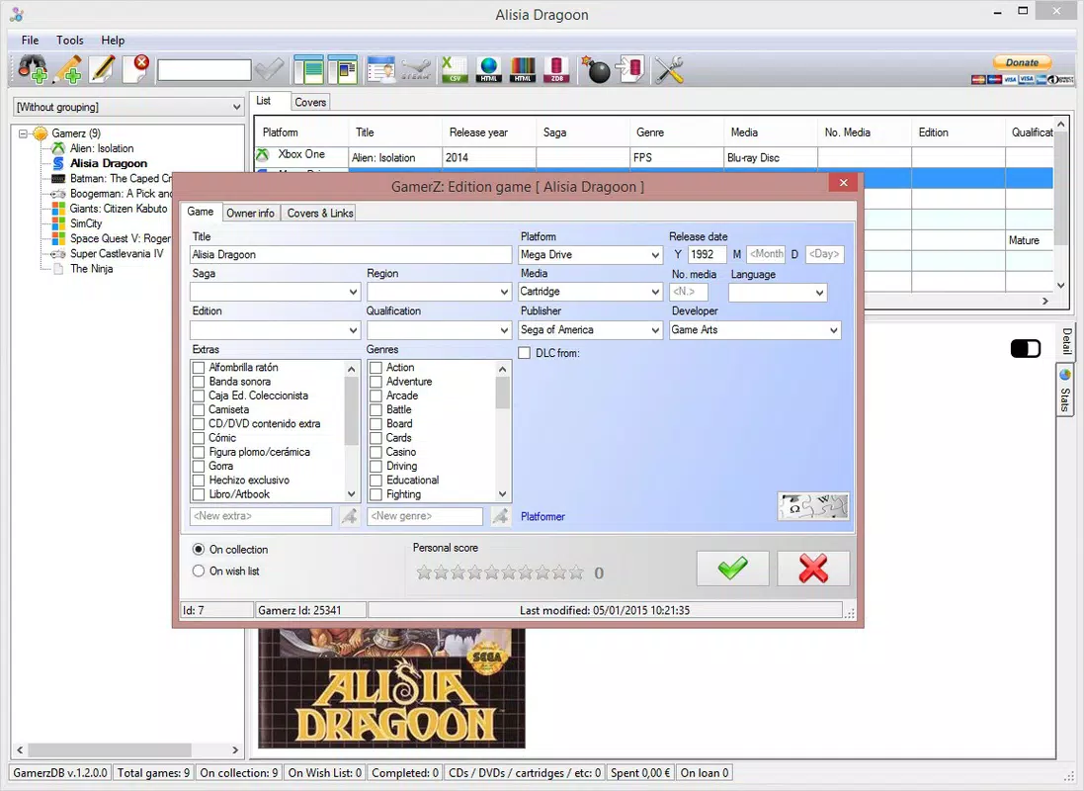
Task: Click the Stats side tab icon
Action: tap(1065, 375)
